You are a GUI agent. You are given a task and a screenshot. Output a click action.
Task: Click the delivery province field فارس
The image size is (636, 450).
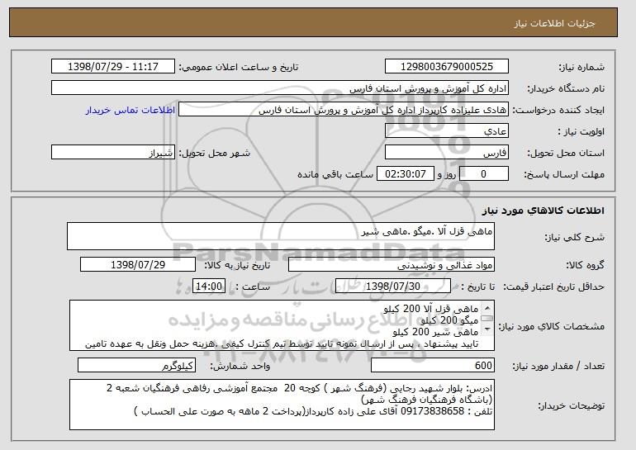point(447,153)
